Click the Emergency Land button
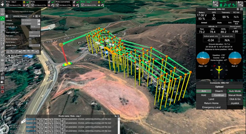This screenshot has width=246, height=134. coord(211,107)
